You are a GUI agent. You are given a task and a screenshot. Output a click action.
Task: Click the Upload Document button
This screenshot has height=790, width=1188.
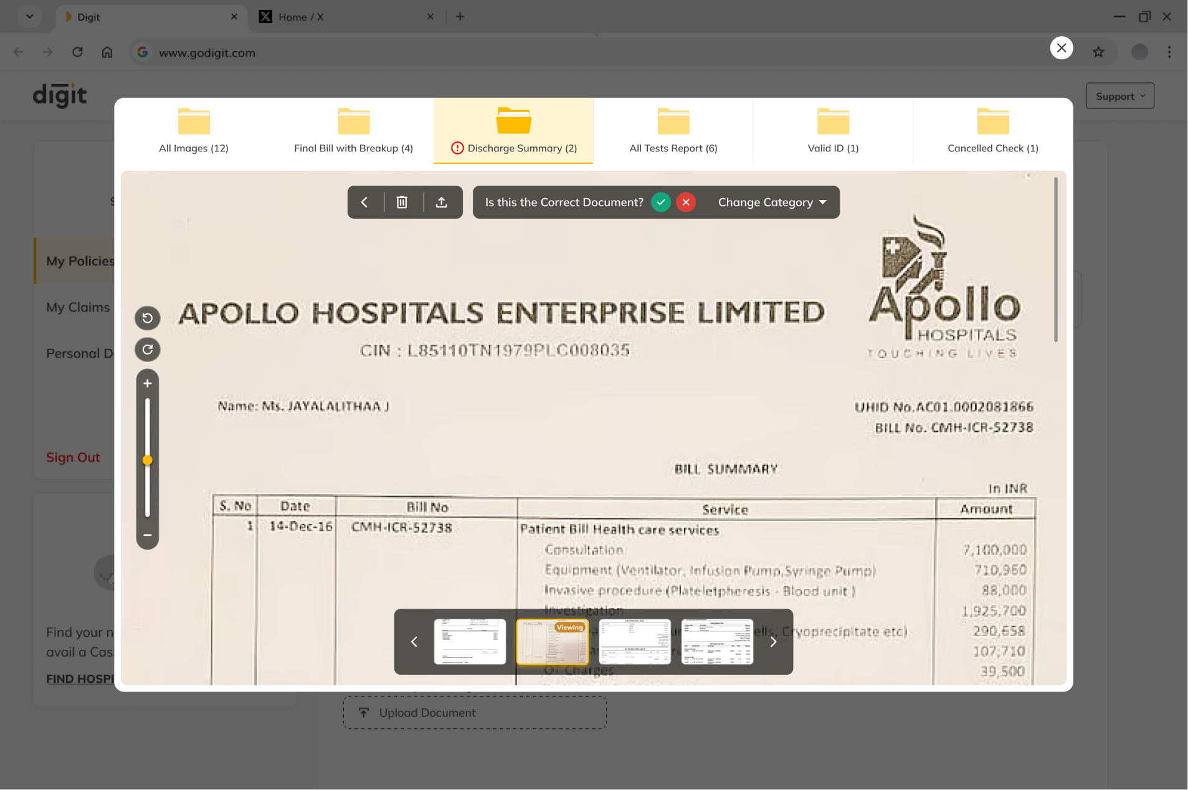[475, 713]
